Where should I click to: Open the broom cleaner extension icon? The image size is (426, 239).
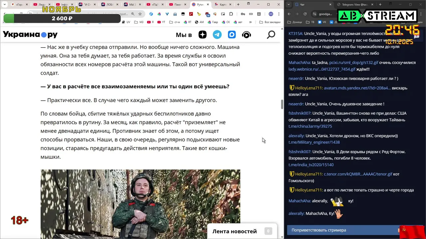click(199, 14)
